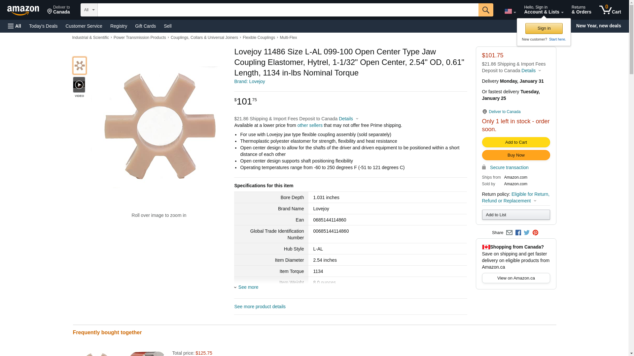Open the All search category dropdown
Screen dimensions: 634x356
point(89,10)
